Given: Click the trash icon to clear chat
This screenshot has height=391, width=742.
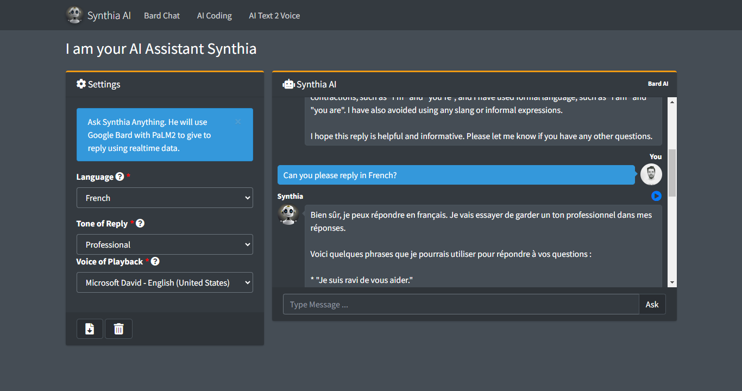Looking at the screenshot, I should pyautogui.click(x=118, y=329).
